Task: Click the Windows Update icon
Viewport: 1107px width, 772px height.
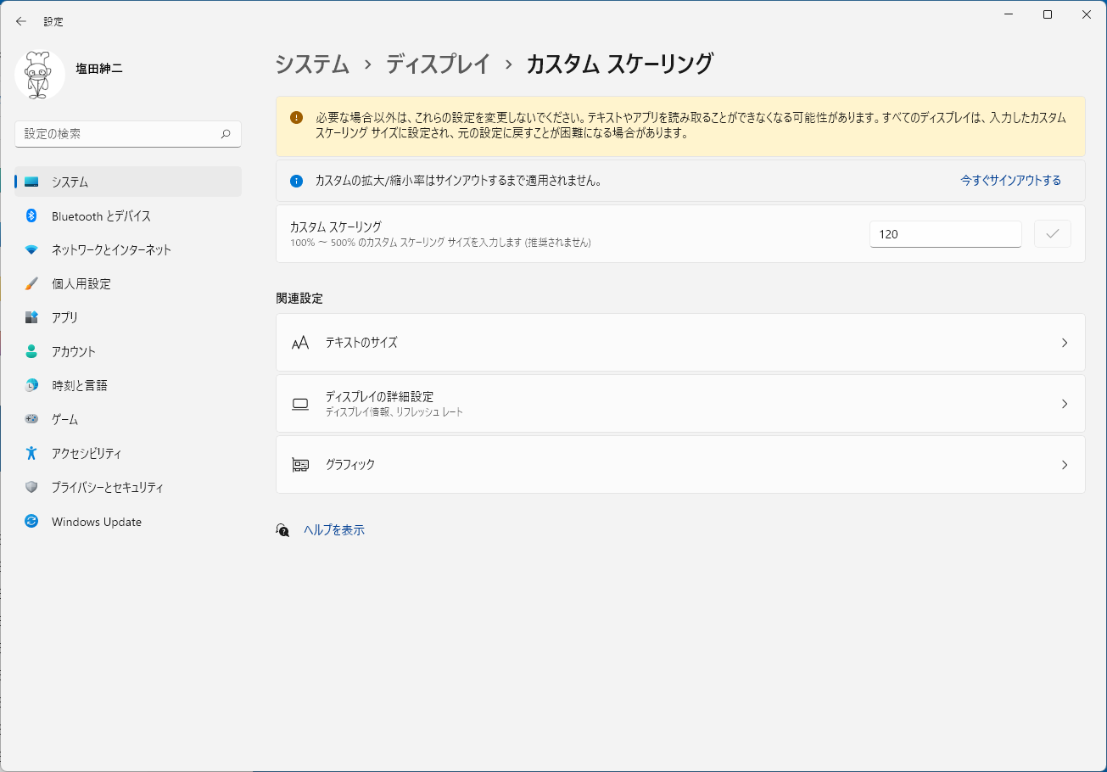Action: [31, 522]
